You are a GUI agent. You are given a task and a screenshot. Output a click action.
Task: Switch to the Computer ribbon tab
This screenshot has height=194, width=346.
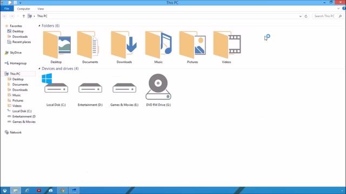coord(24,9)
